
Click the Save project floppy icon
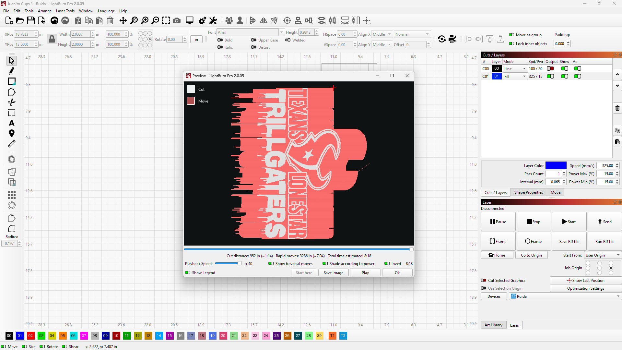pyautogui.click(x=31, y=21)
